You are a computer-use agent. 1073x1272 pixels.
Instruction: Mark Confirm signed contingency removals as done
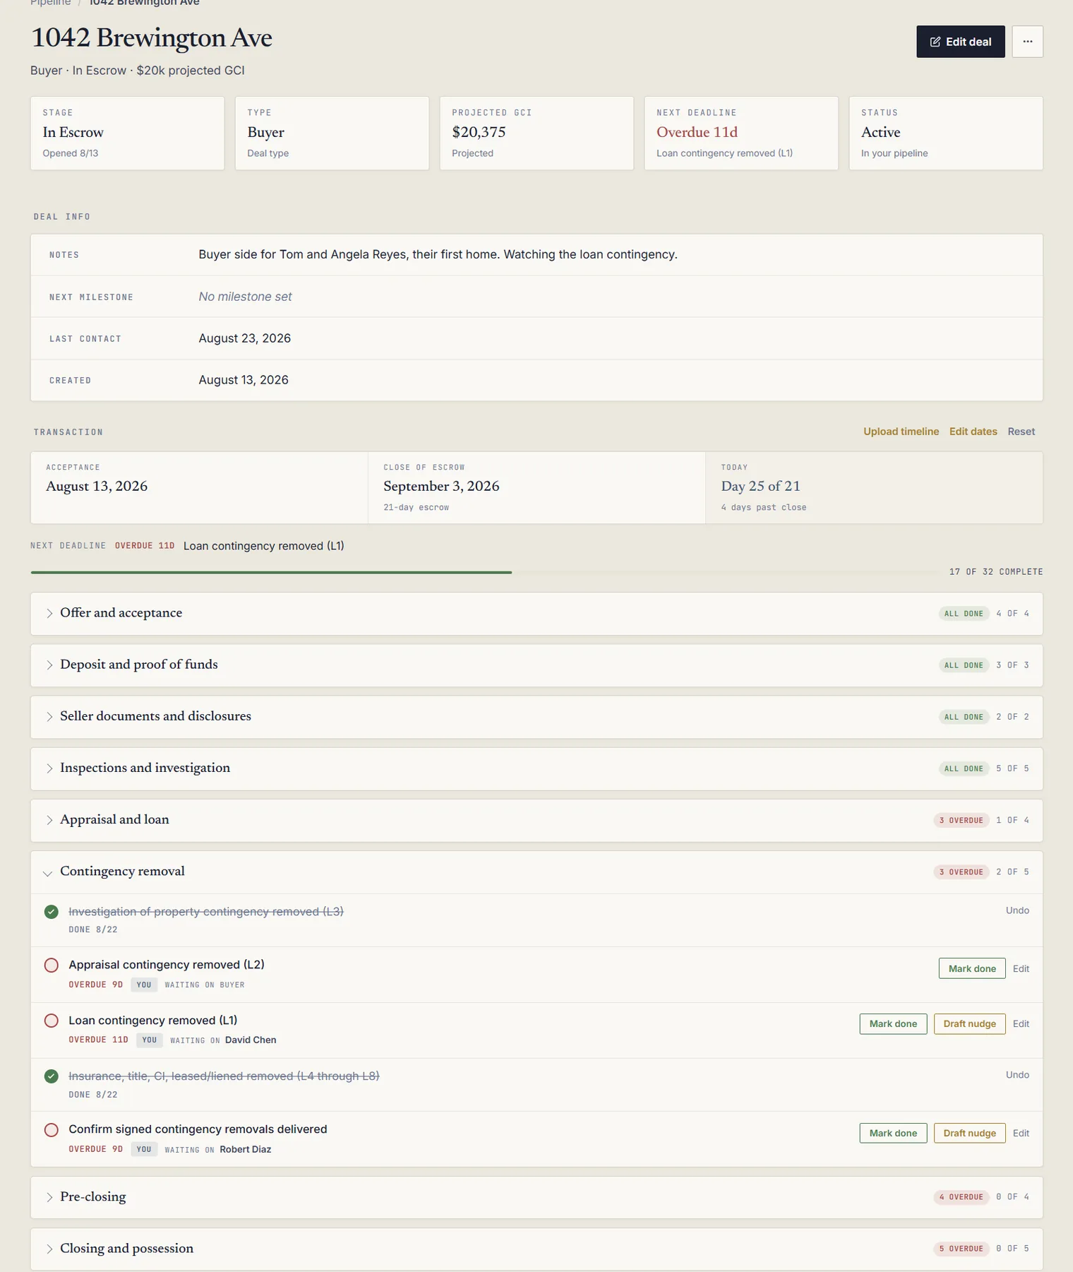coord(893,1133)
